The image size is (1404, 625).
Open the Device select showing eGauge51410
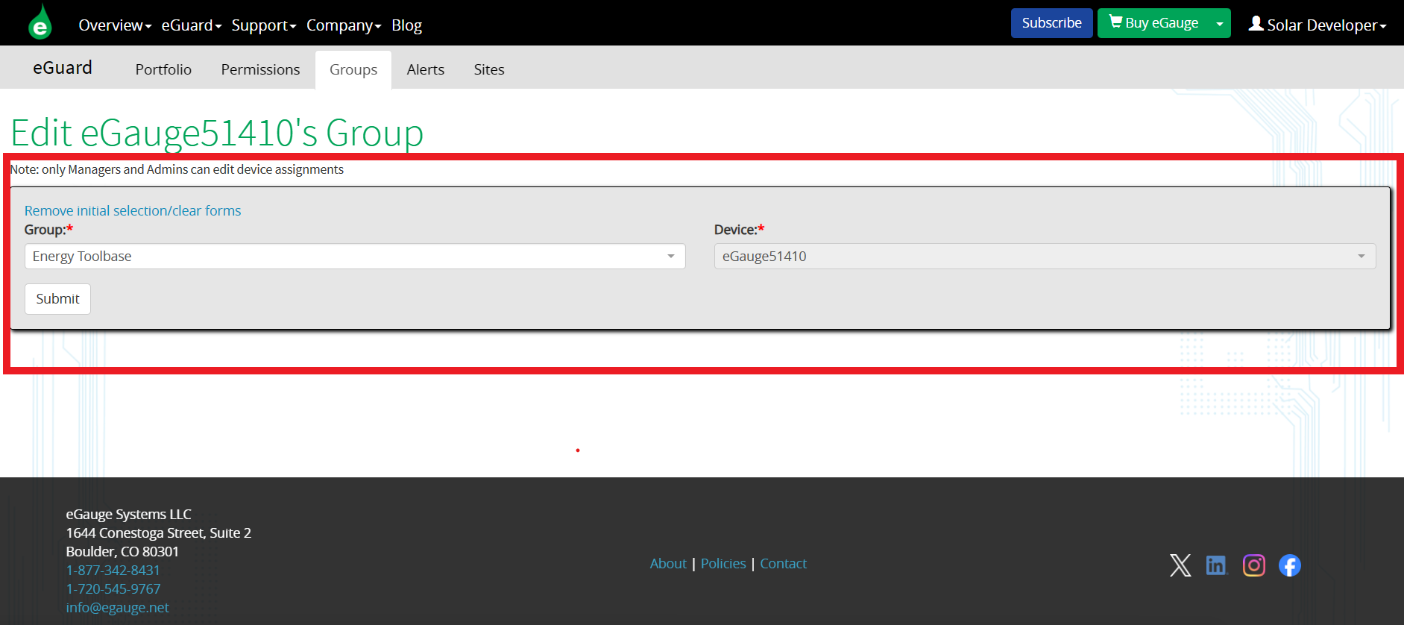pos(1045,256)
